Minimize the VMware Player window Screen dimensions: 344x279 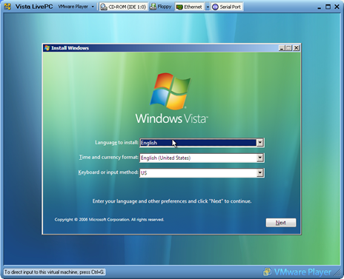(319, 7)
